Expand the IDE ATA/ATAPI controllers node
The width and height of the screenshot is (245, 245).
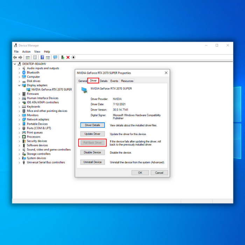pos(19,103)
